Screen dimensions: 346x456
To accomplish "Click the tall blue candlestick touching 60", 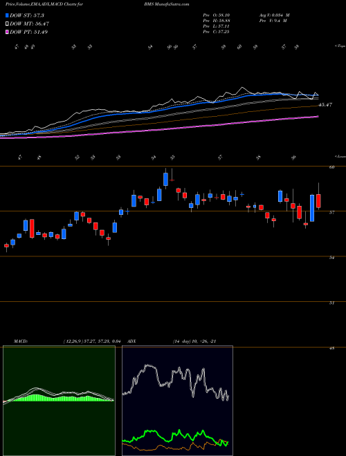I will coord(165,179).
